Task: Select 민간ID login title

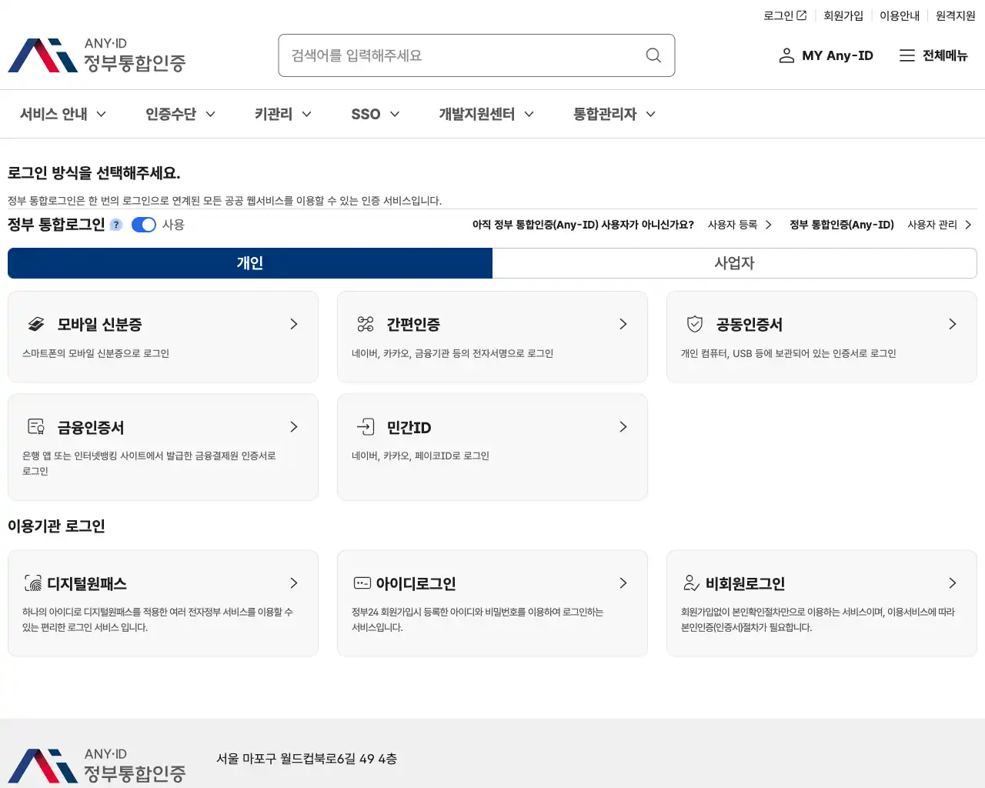Action: (x=409, y=427)
